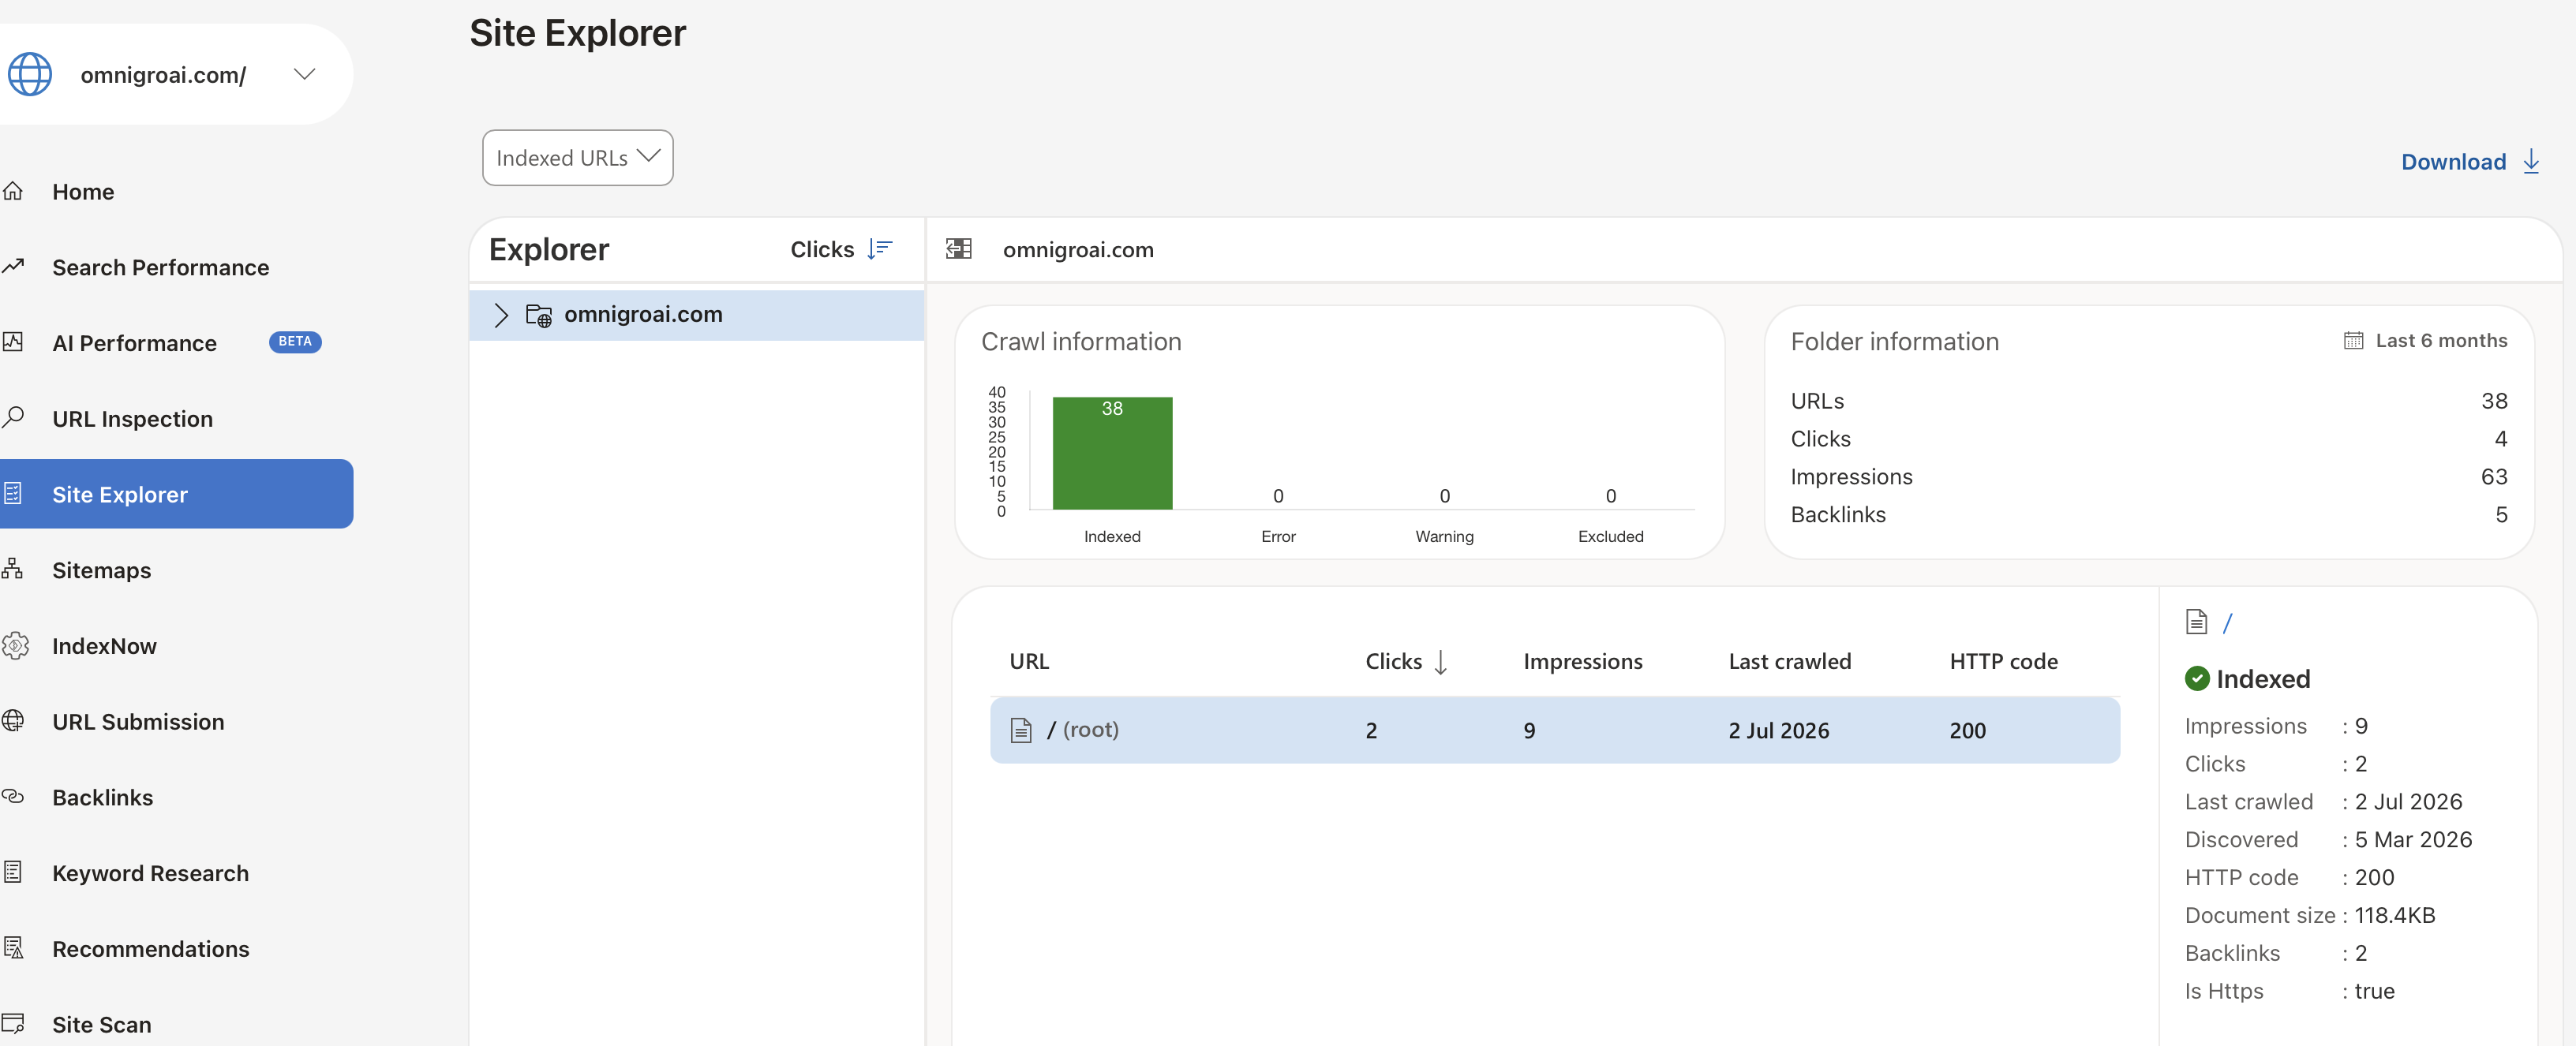Click the Site Explorer sidebar icon
This screenshot has height=1046, width=2576.
(13, 493)
